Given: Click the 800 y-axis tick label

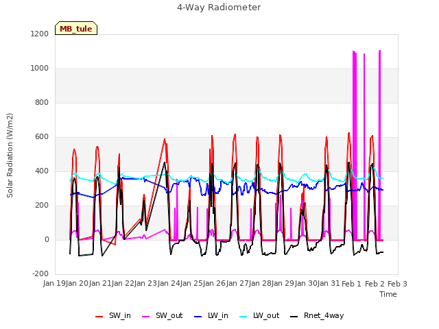Looking at the screenshot, I should (42, 102).
